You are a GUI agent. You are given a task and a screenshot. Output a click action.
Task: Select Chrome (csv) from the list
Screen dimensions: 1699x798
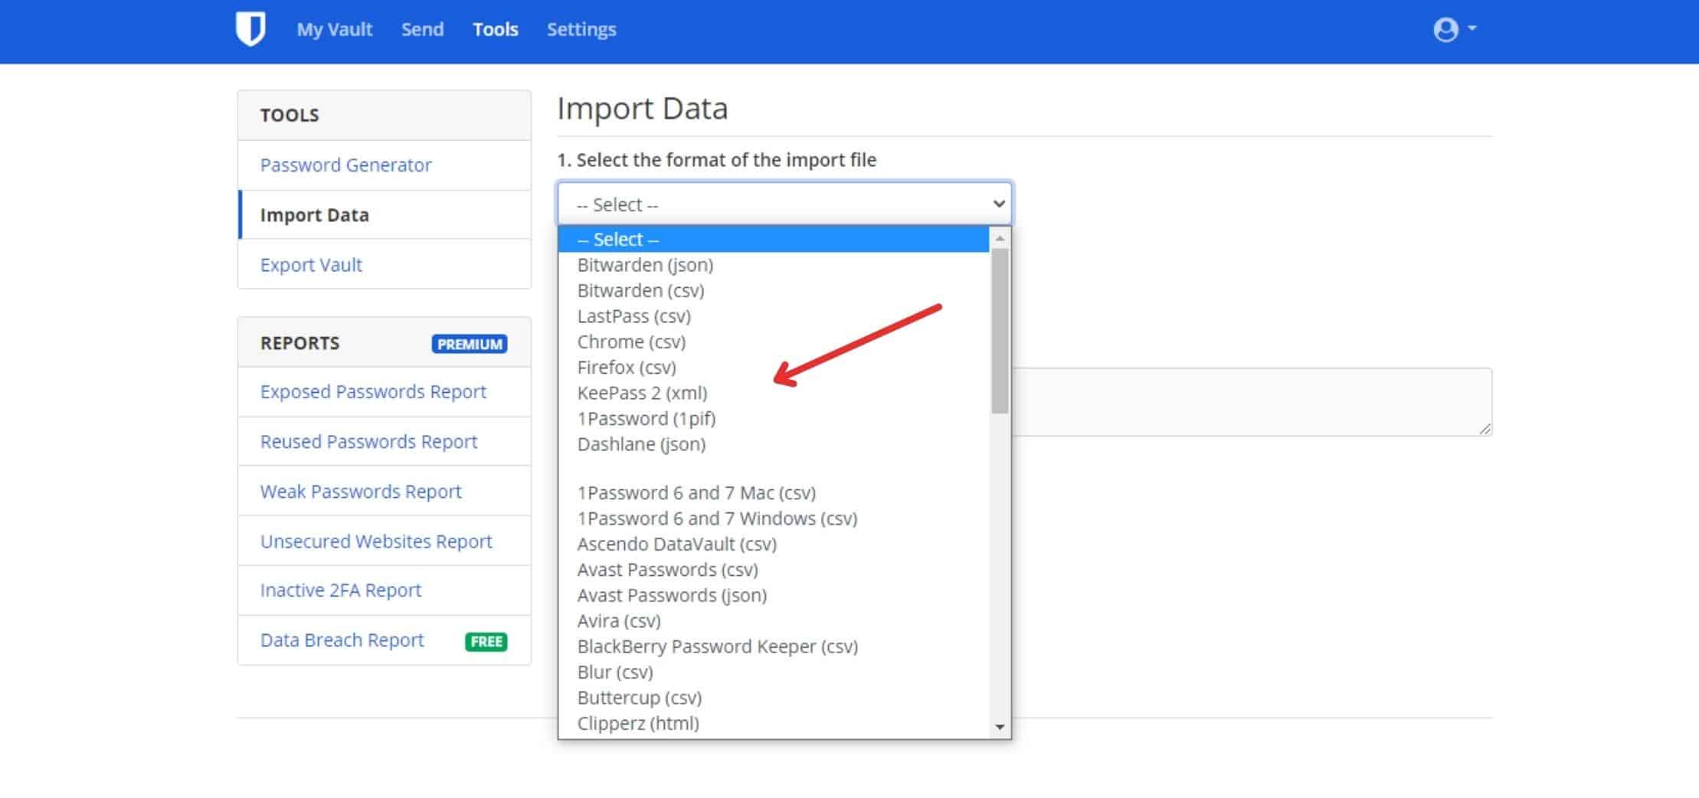point(631,342)
